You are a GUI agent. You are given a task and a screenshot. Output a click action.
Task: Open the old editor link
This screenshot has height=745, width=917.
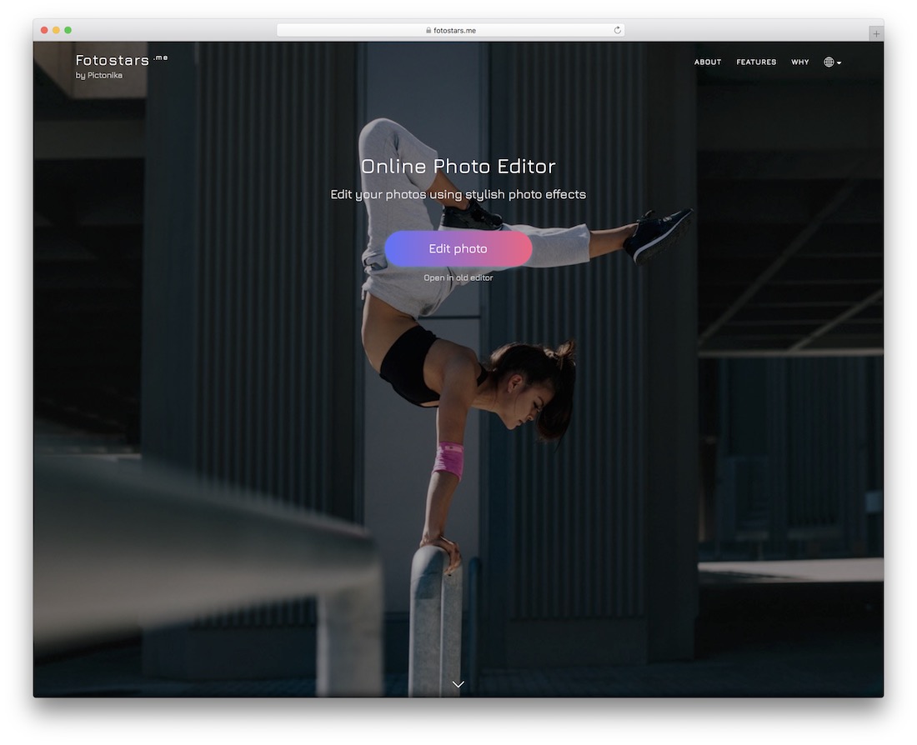[x=458, y=277]
